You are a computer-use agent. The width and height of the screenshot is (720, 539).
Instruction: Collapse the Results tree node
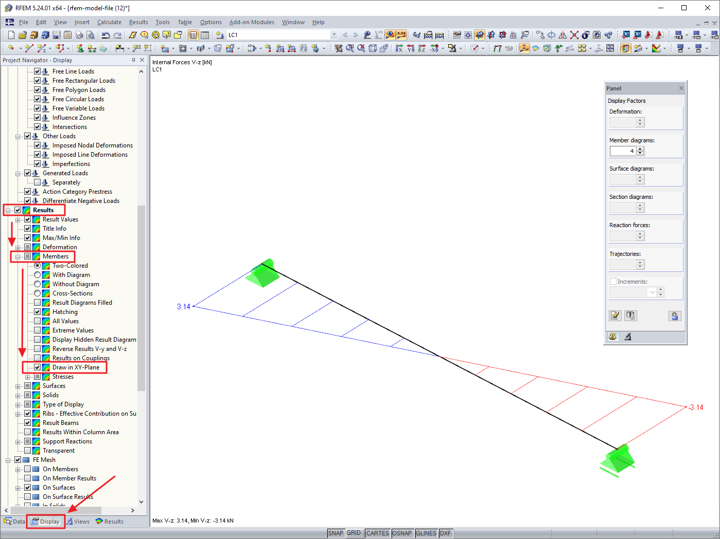(8, 210)
